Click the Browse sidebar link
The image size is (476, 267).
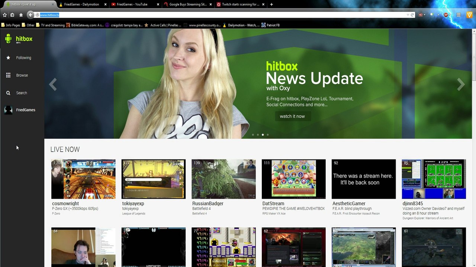click(x=22, y=75)
